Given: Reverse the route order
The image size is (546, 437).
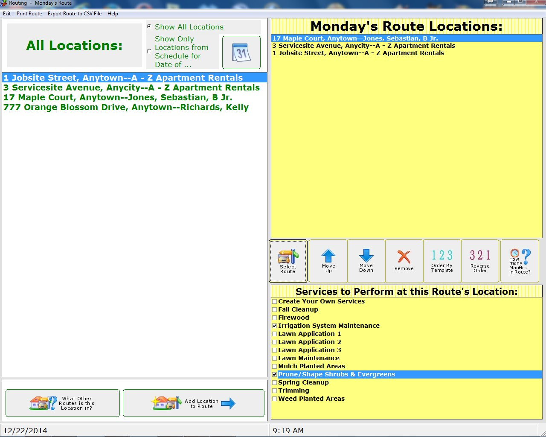Looking at the screenshot, I should coord(480,260).
